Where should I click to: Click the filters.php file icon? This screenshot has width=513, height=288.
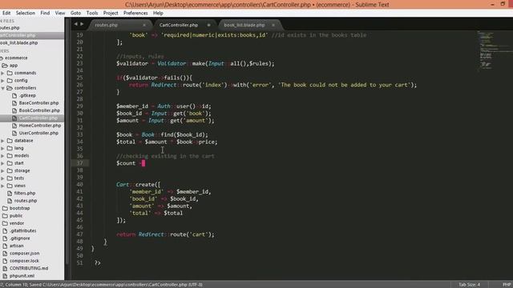pos(10,194)
